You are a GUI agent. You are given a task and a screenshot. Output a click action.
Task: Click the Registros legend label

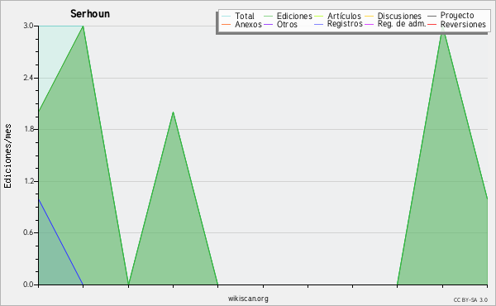[345, 24]
